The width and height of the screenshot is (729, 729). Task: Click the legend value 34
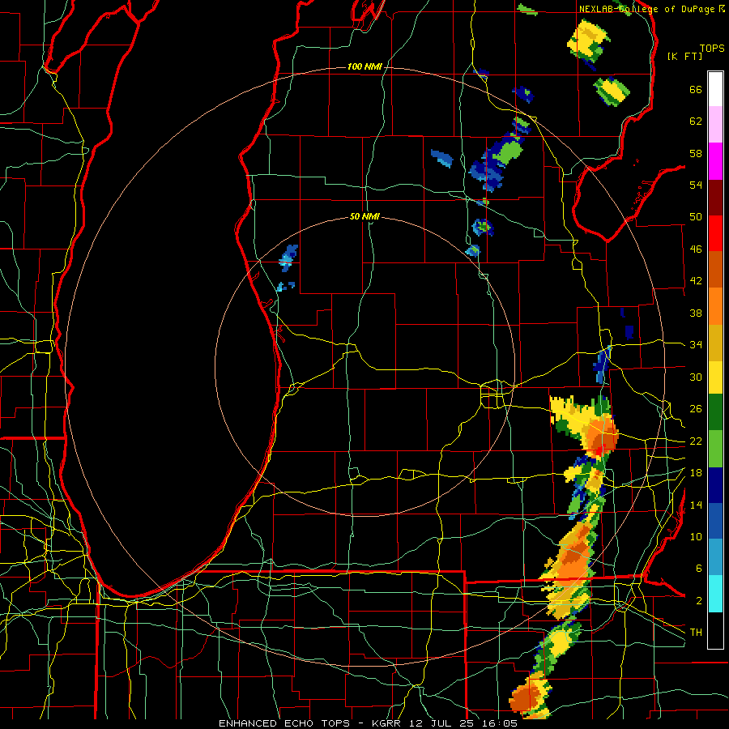[x=696, y=345]
